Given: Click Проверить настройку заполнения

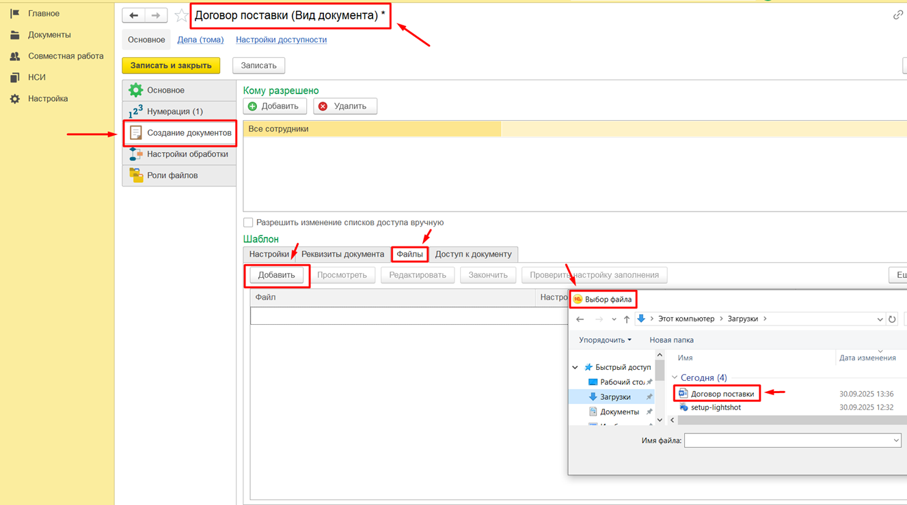Looking at the screenshot, I should (x=595, y=275).
